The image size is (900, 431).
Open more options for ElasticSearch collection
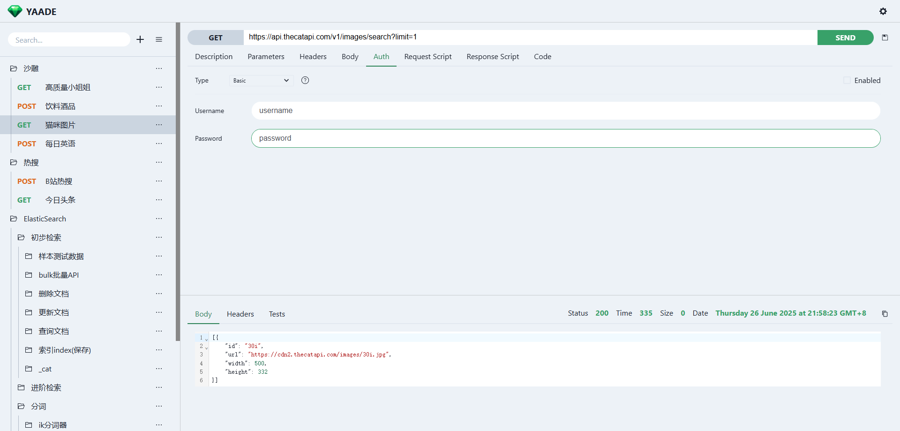pos(159,219)
